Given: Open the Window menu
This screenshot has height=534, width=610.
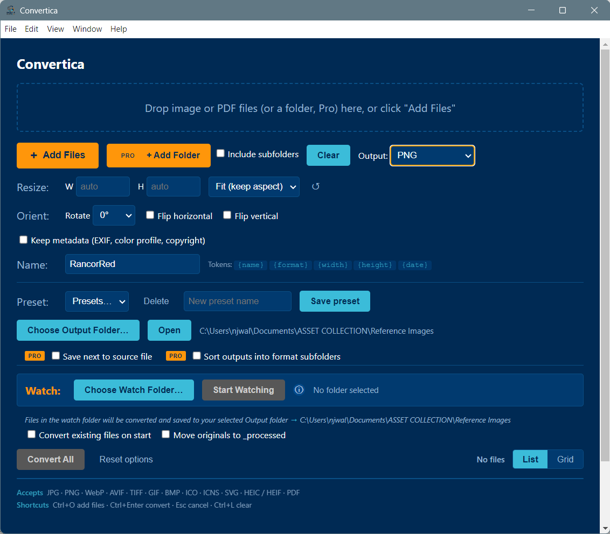Looking at the screenshot, I should point(87,29).
